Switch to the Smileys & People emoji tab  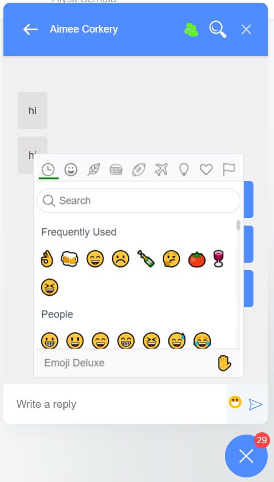click(x=71, y=170)
